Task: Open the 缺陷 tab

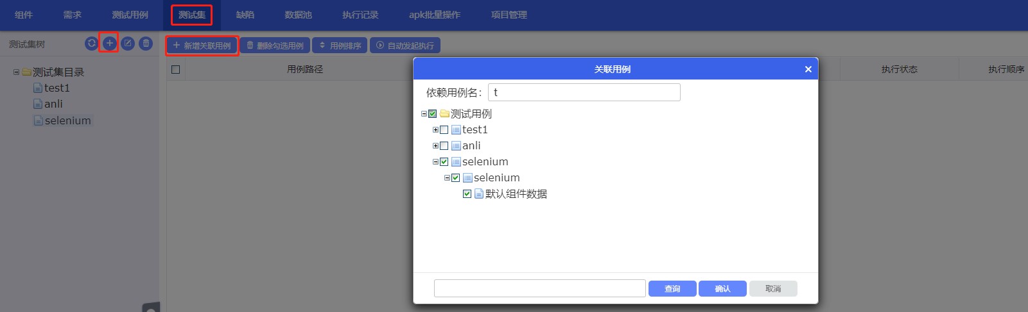Action: (245, 15)
